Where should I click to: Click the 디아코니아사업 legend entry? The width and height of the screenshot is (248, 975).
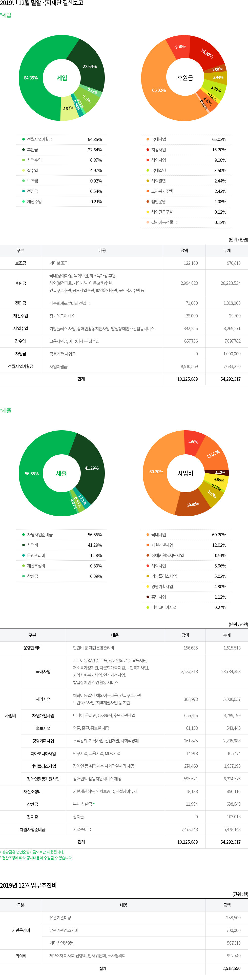(163, 607)
